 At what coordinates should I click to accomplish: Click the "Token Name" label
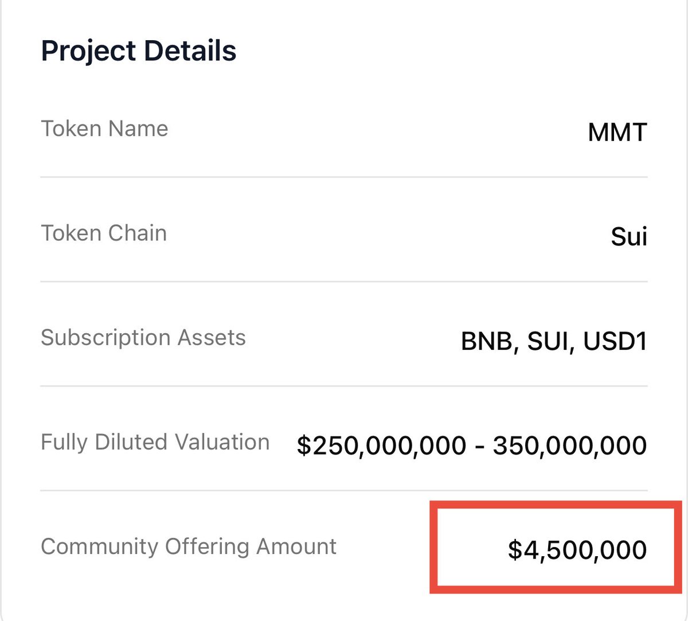[104, 129]
